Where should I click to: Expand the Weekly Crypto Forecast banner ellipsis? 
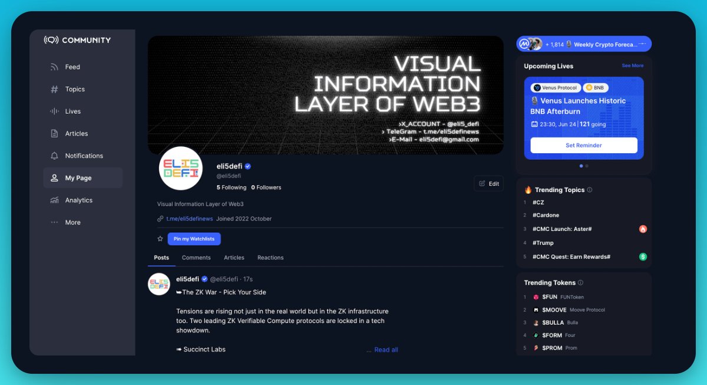[643, 44]
